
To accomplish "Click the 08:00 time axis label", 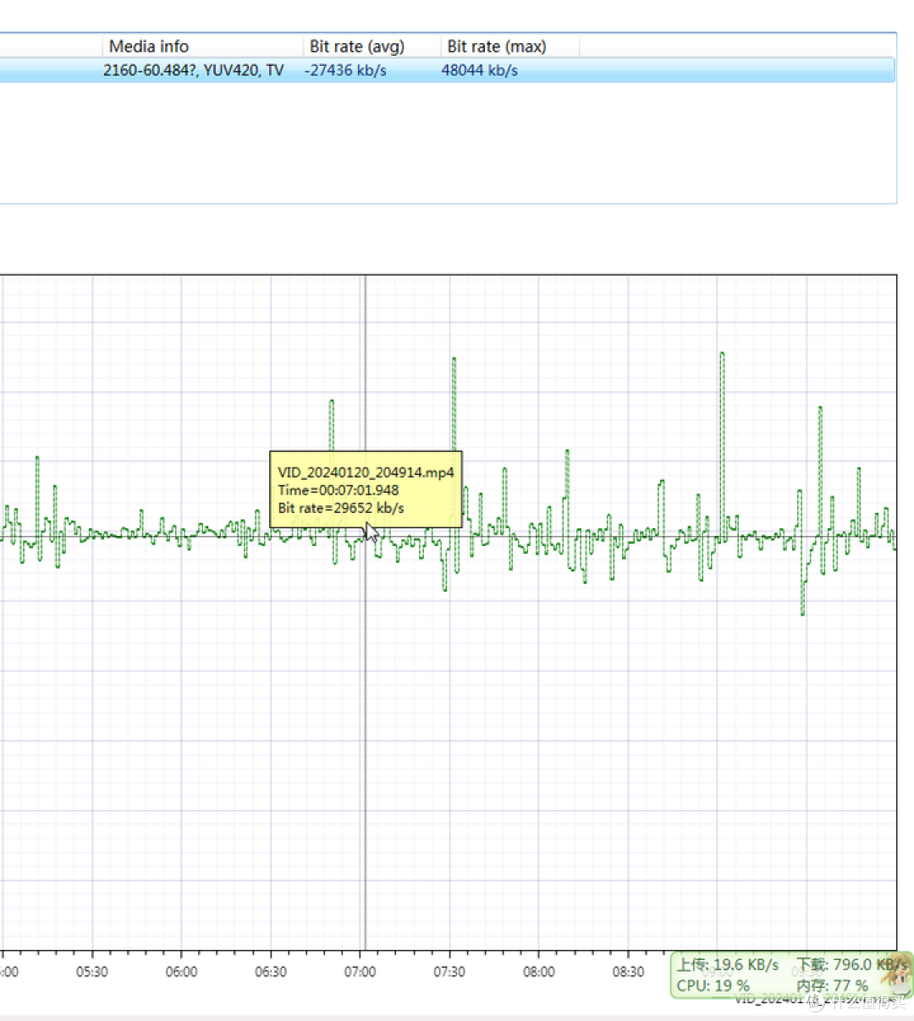I will [539, 972].
